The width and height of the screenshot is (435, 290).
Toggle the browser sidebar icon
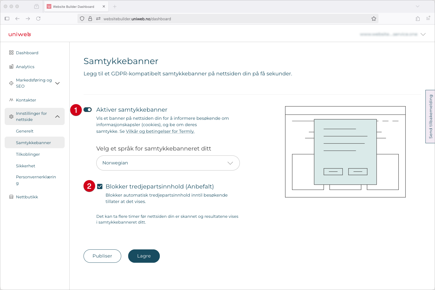tap(7, 19)
